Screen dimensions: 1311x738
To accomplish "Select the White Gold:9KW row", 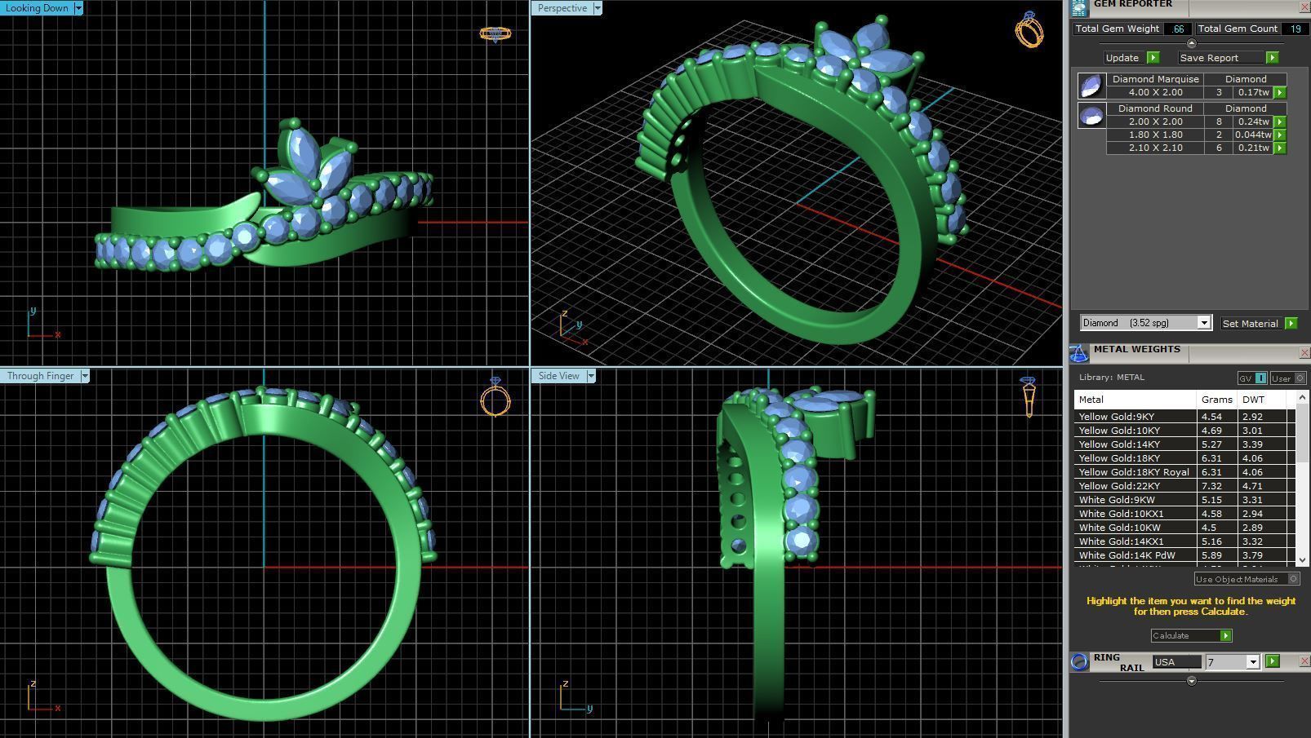I will [x=1184, y=500].
